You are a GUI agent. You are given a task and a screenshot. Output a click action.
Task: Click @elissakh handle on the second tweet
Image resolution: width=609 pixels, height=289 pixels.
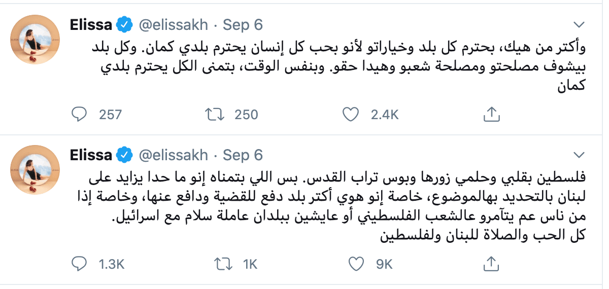point(173,155)
